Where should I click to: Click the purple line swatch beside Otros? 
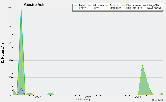pos(90,8)
